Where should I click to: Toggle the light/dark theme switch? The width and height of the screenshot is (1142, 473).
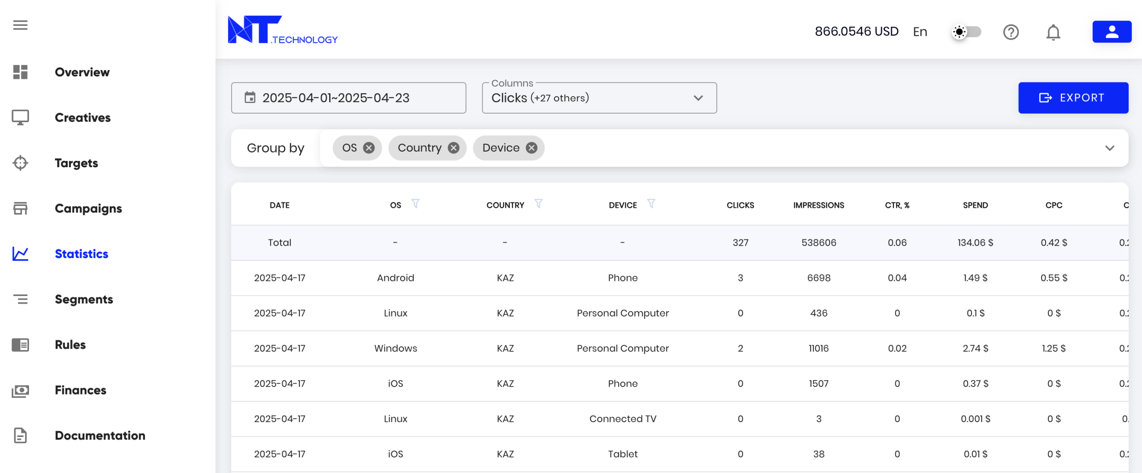tap(966, 32)
